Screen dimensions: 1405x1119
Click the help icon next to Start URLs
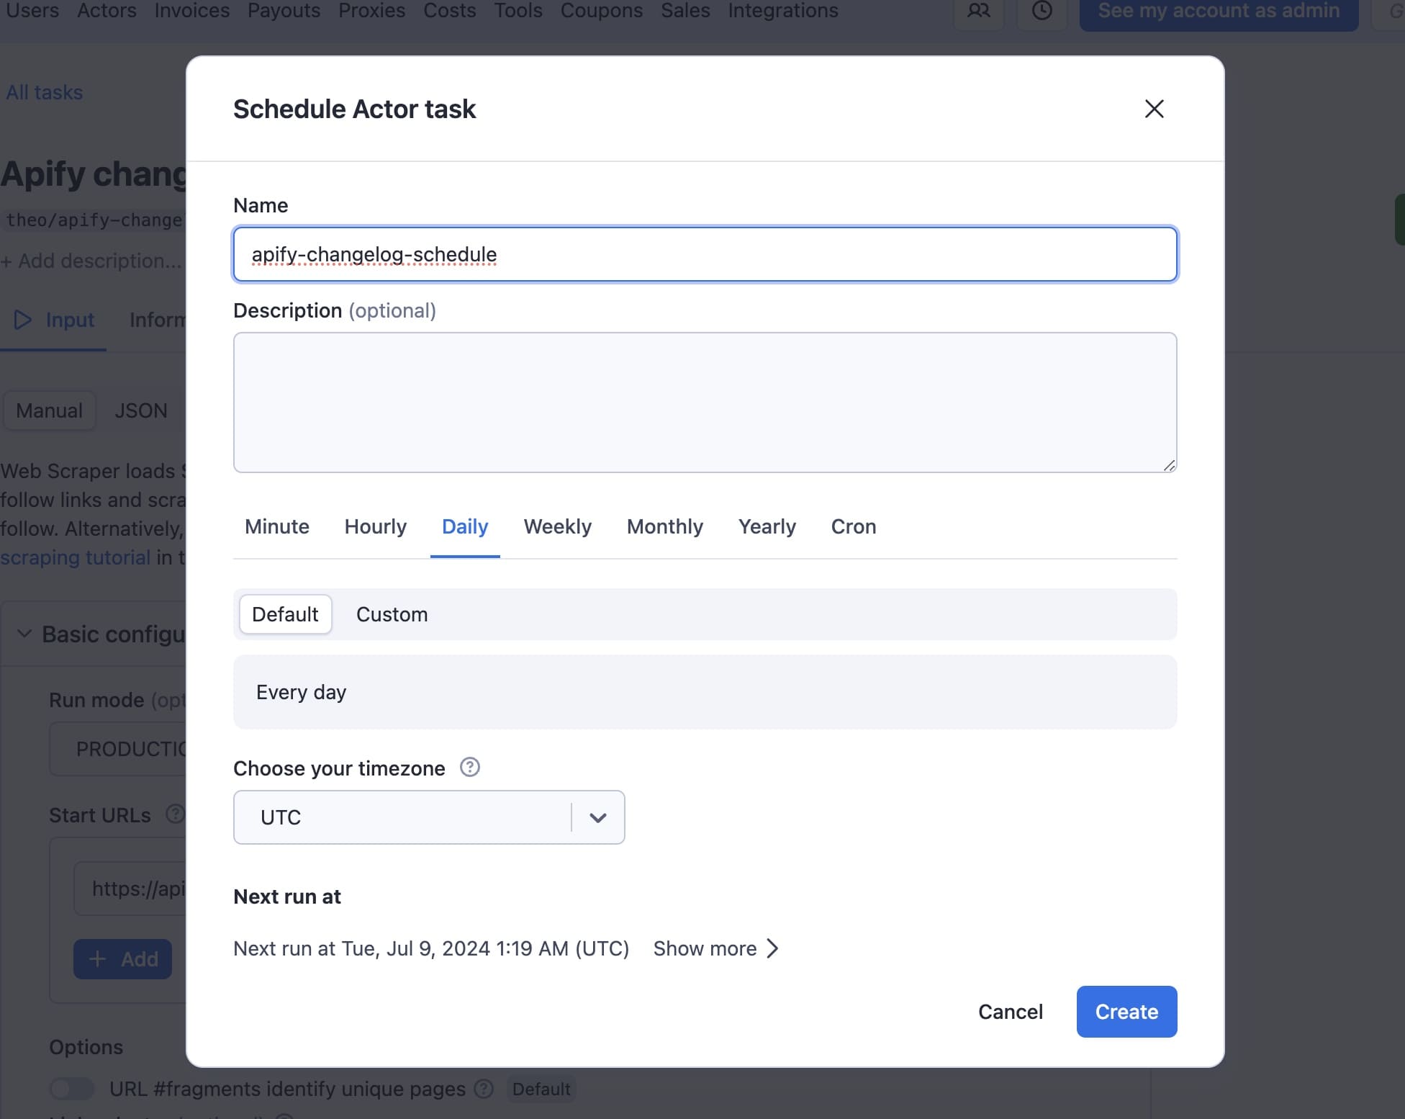tap(173, 814)
